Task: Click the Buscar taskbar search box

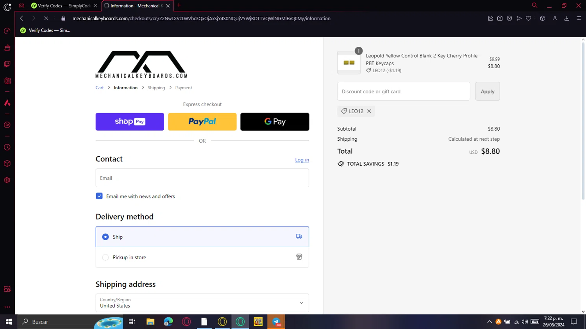Action: (x=70, y=322)
